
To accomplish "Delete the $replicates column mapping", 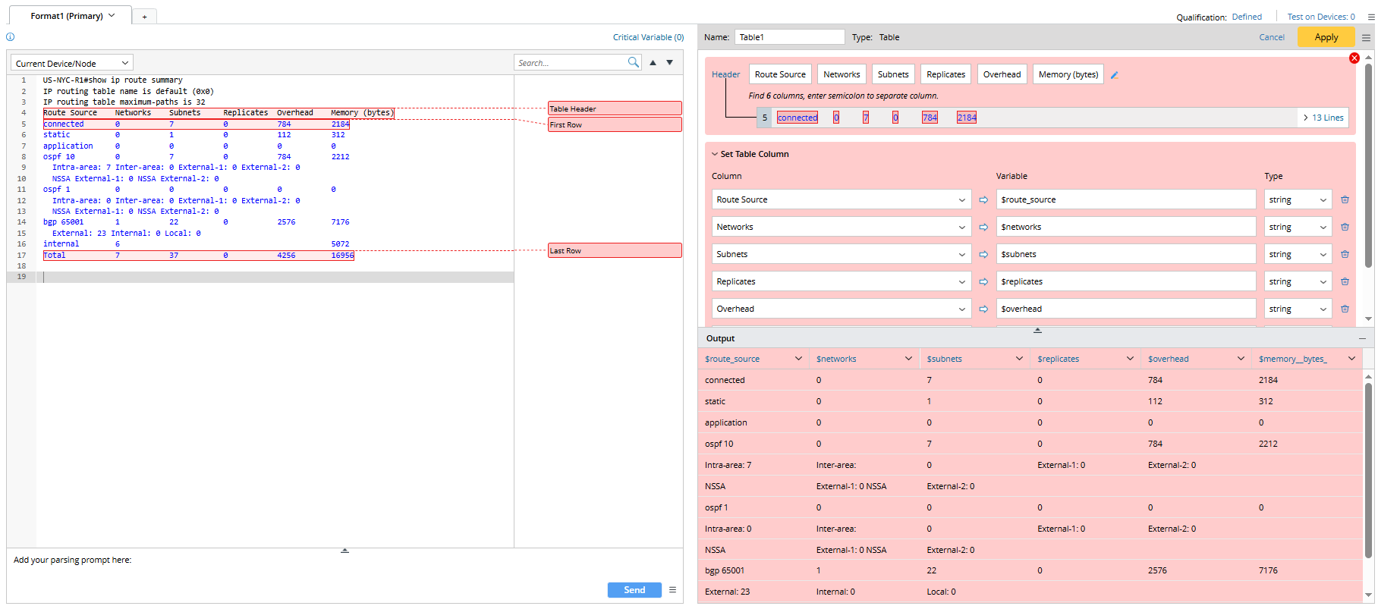I will [x=1345, y=281].
